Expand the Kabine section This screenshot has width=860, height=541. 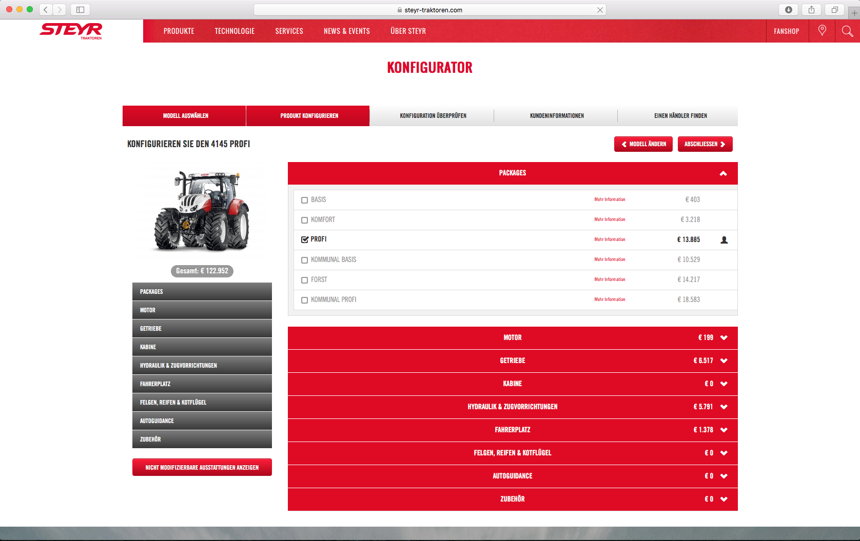coord(513,384)
